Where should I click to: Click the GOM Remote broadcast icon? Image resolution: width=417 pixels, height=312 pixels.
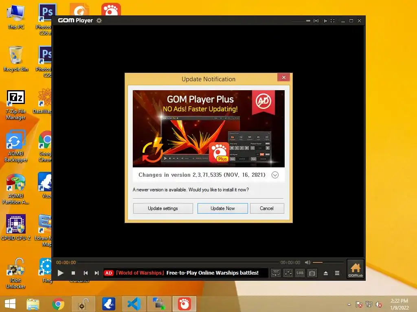pos(316,21)
